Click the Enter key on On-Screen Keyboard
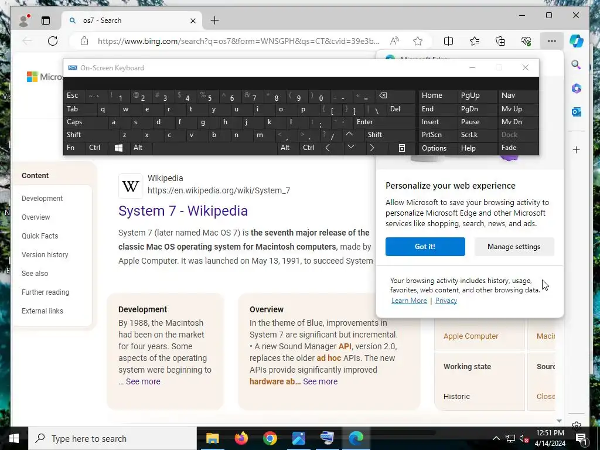The width and height of the screenshot is (600, 450). 384,122
